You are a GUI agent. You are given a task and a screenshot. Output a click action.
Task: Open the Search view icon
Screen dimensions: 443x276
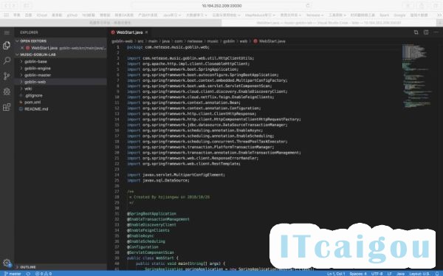pyautogui.click(x=7, y=61)
